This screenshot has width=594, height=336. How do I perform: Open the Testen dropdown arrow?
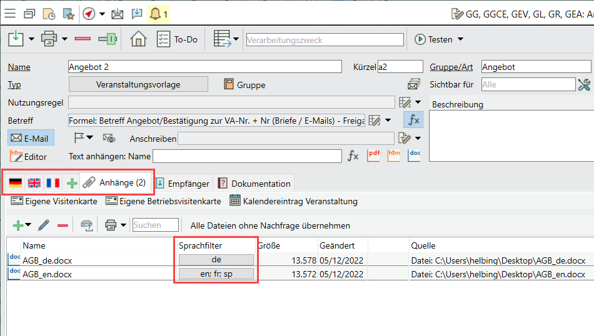(x=461, y=39)
